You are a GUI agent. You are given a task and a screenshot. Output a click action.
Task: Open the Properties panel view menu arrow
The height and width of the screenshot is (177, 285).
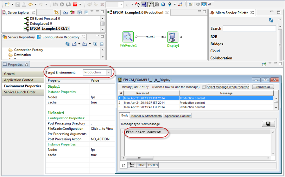270,64
